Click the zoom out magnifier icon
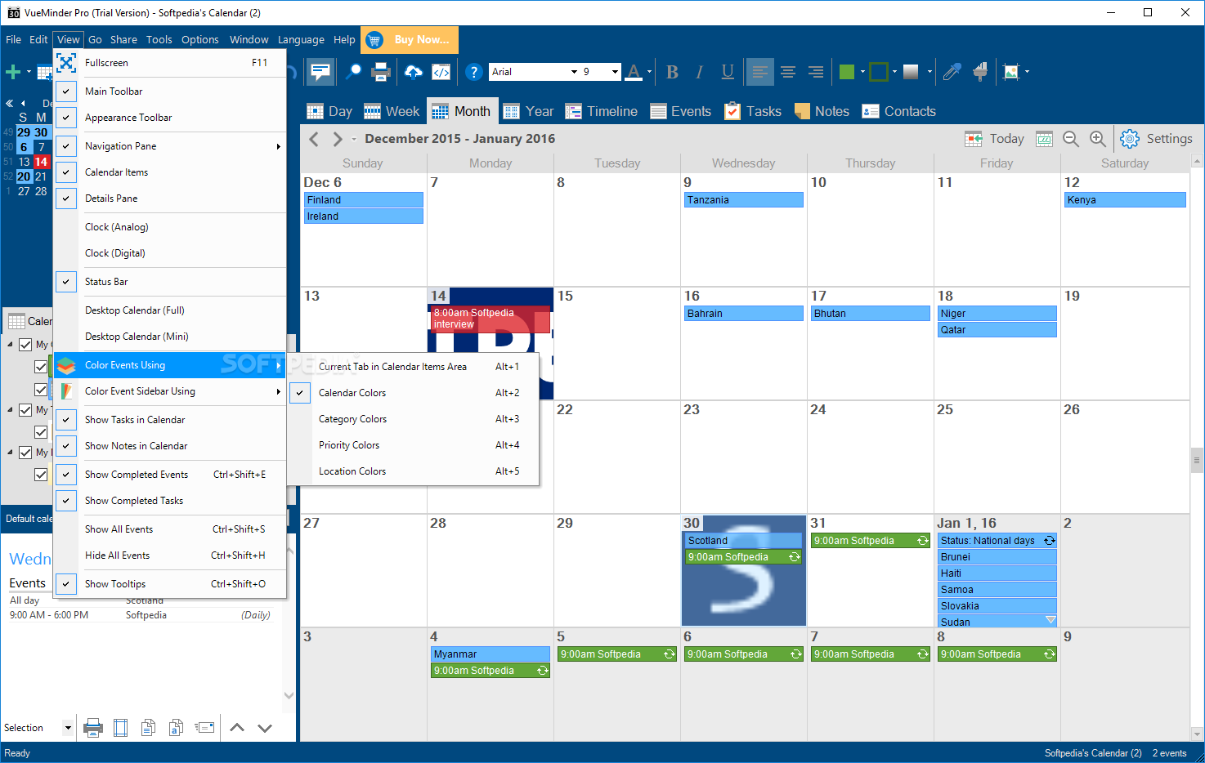Image resolution: width=1205 pixels, height=763 pixels. coord(1071,139)
